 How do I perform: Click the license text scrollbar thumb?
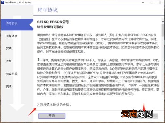(163, 30)
